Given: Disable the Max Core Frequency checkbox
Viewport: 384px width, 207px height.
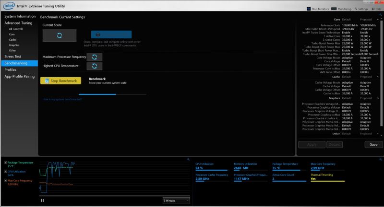Looking at the screenshot, I should tap(5, 180).
